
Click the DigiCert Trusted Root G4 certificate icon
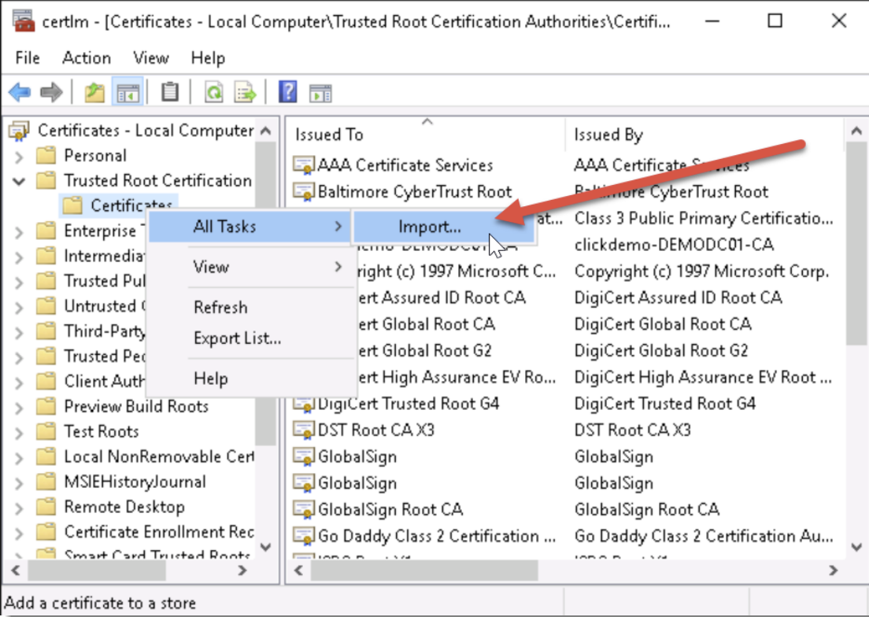304,404
